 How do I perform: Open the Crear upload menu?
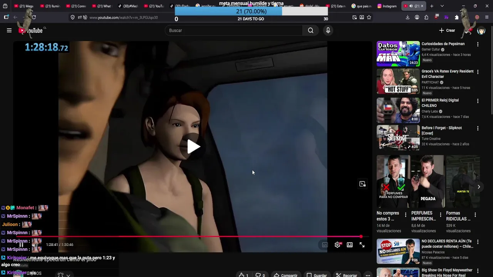[447, 30]
